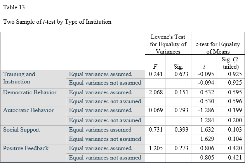Select the "F" column header
The width and height of the screenshot is (245, 163).
pos(155,67)
